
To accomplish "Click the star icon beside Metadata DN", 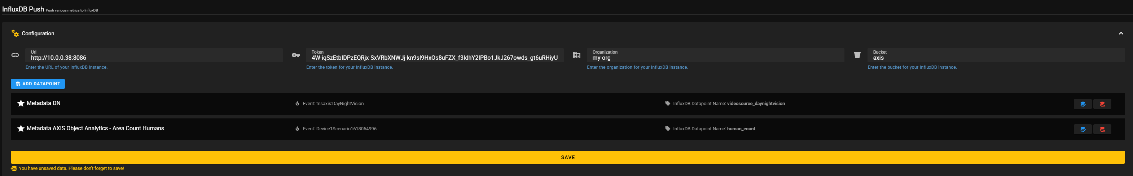I will pyautogui.click(x=21, y=103).
